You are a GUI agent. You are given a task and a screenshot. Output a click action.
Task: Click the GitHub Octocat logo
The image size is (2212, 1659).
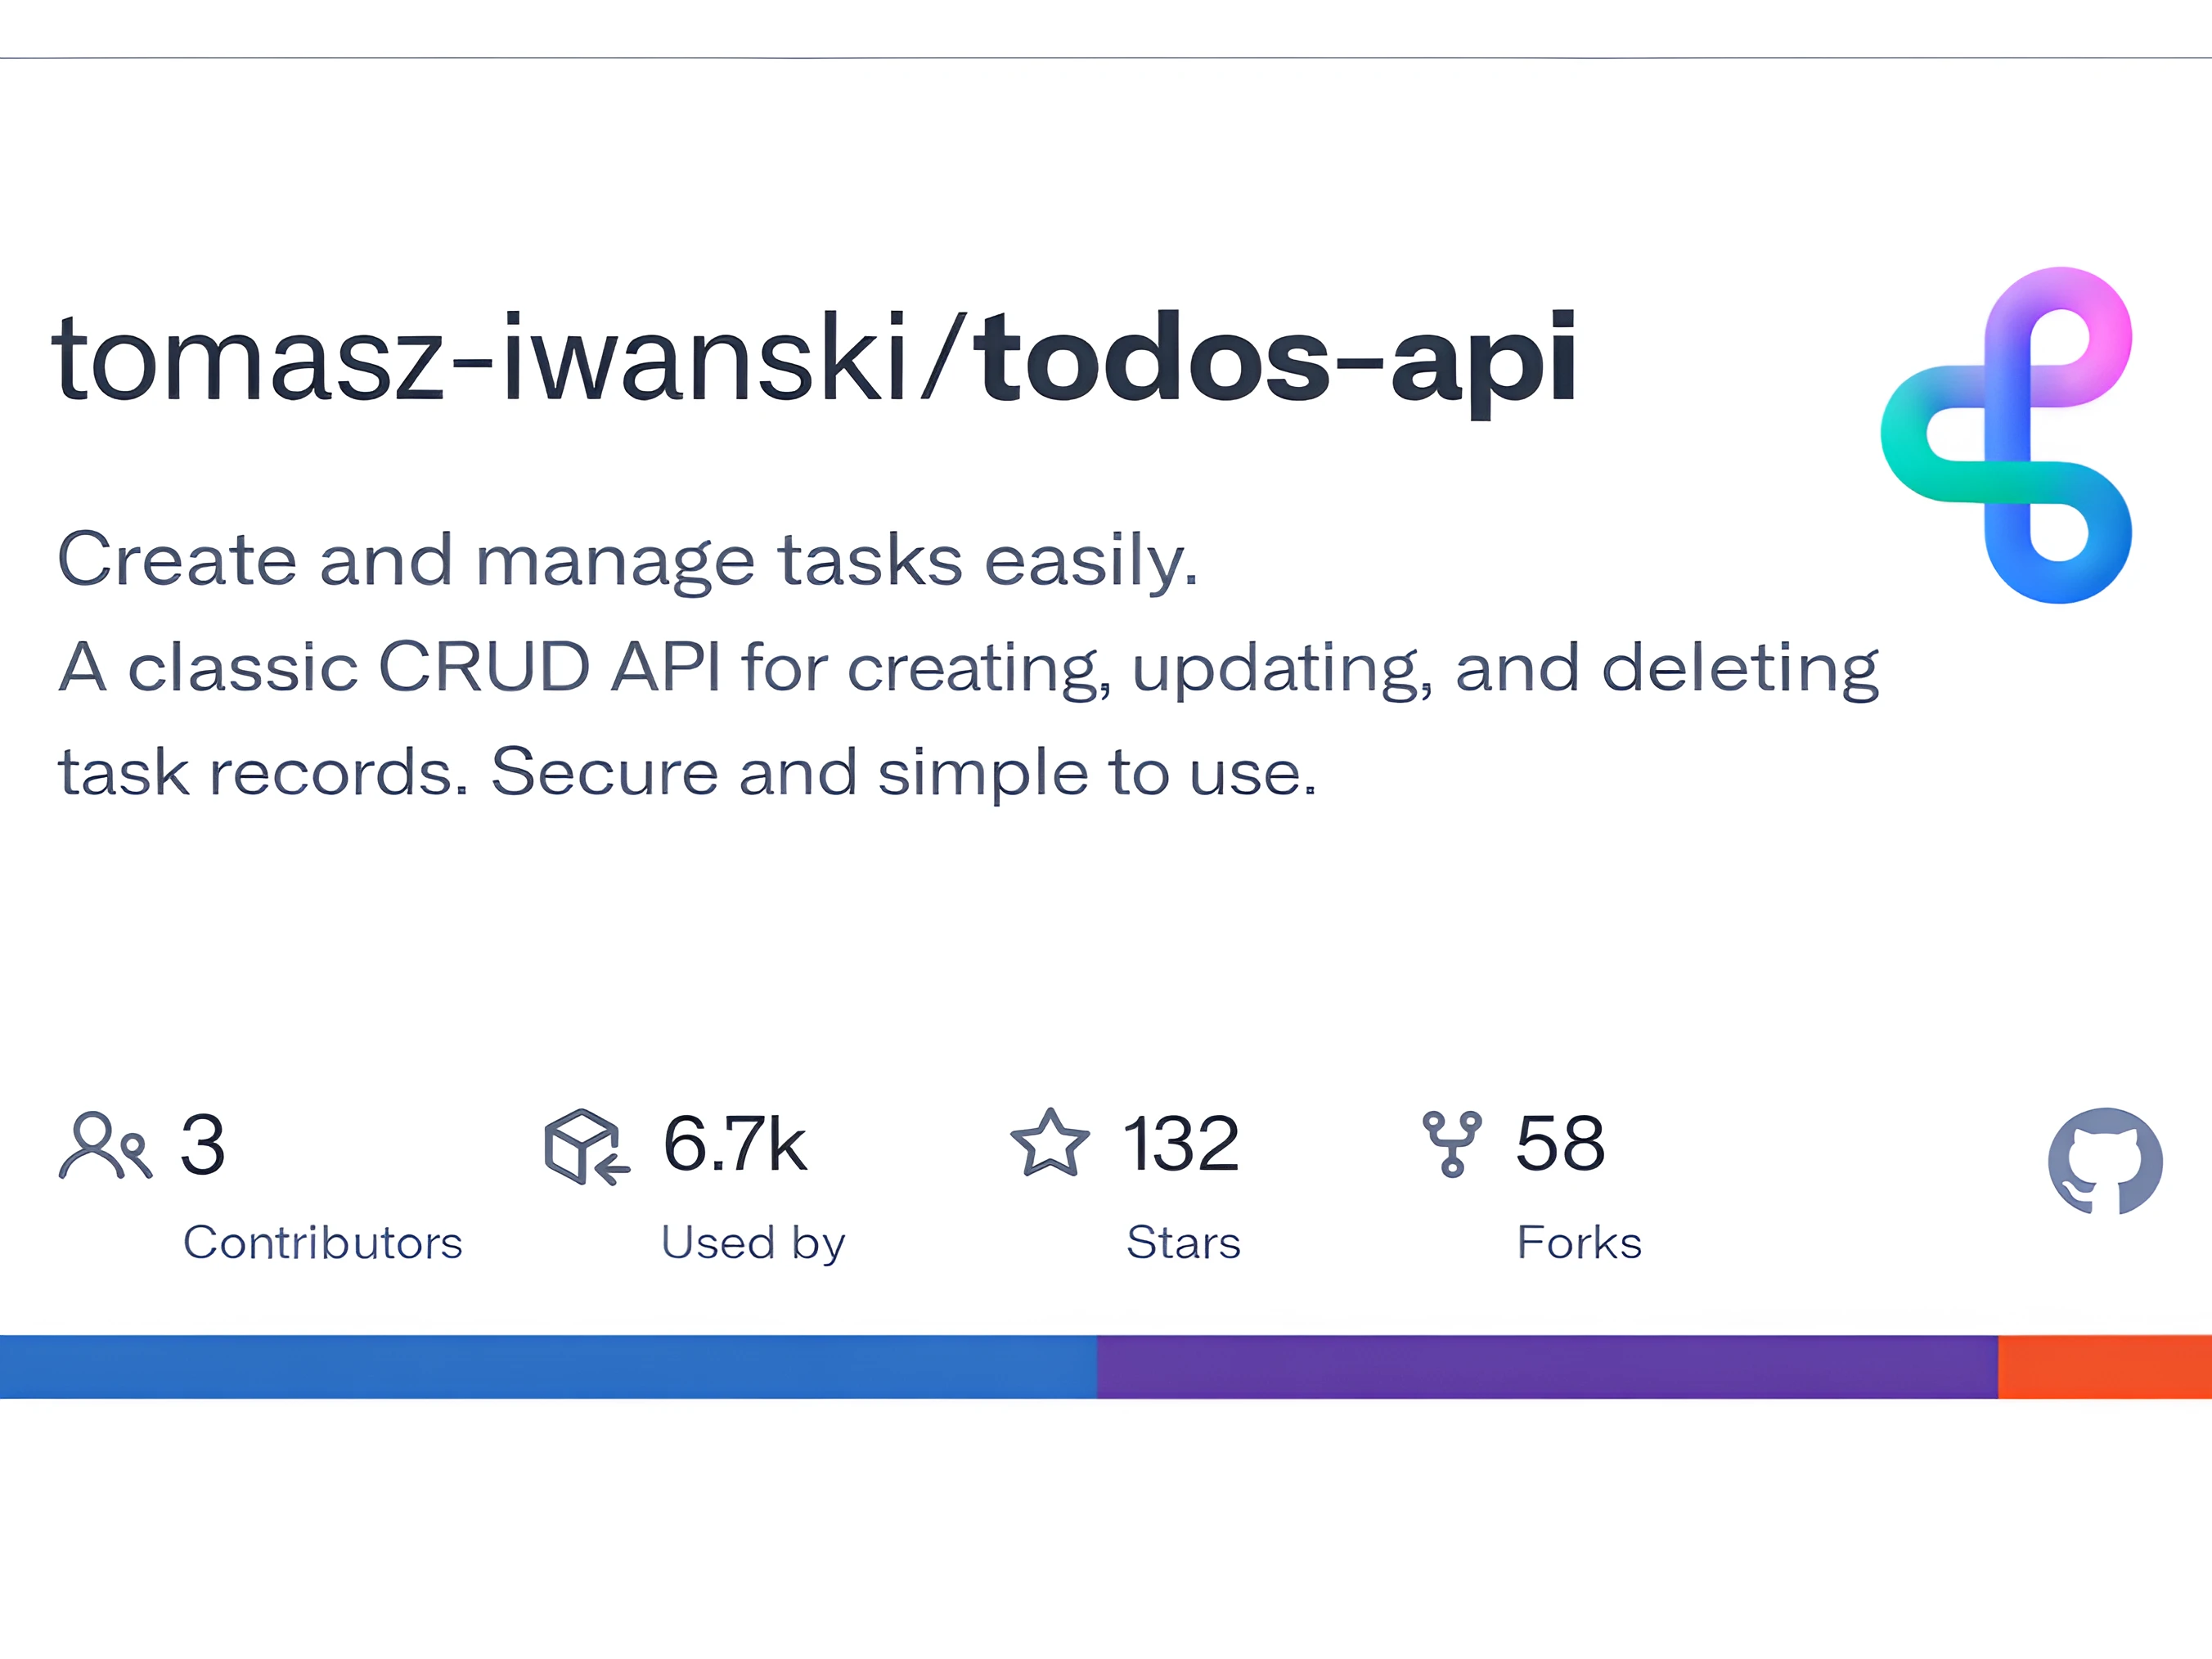tap(2105, 1161)
